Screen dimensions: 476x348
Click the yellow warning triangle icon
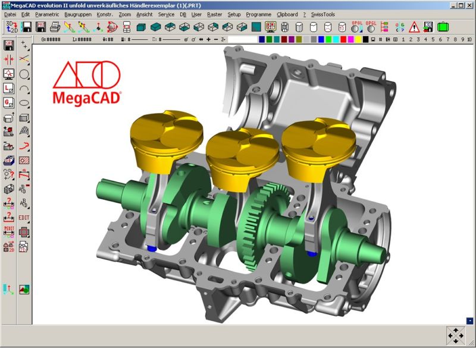click(x=414, y=27)
